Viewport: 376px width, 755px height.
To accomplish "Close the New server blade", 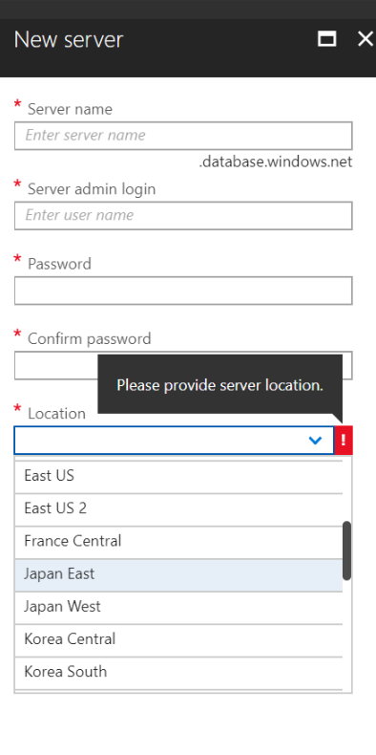I will (366, 39).
